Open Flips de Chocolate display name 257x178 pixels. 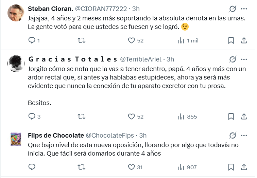(56, 136)
